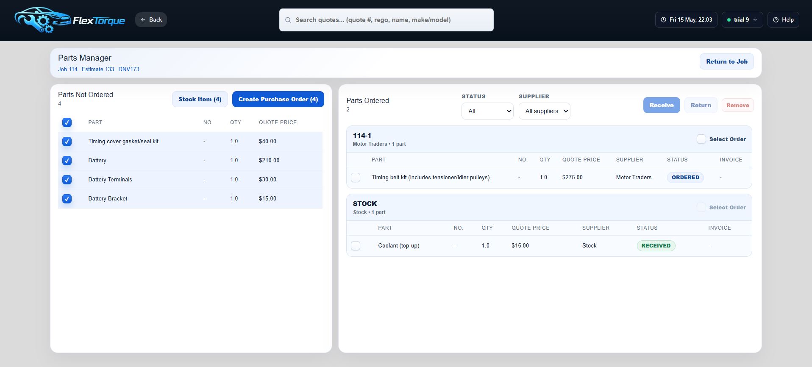The height and width of the screenshot is (367, 812).
Task: Open Estimate 133 link
Action: 98,69
